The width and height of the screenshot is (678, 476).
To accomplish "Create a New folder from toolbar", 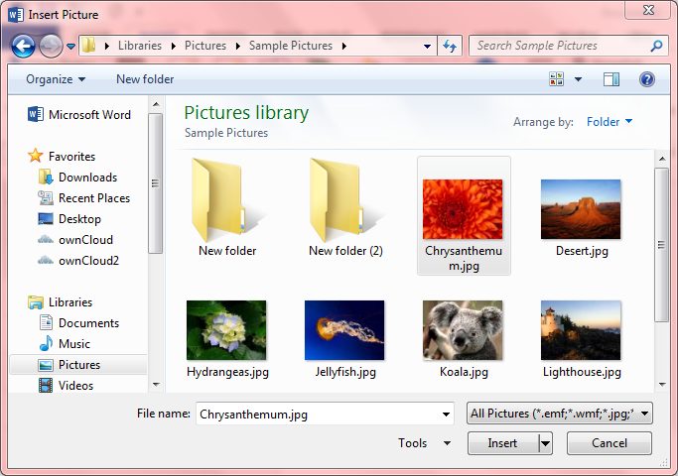I will tap(145, 79).
